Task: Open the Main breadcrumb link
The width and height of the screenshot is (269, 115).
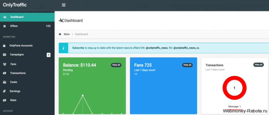Action: point(67,34)
